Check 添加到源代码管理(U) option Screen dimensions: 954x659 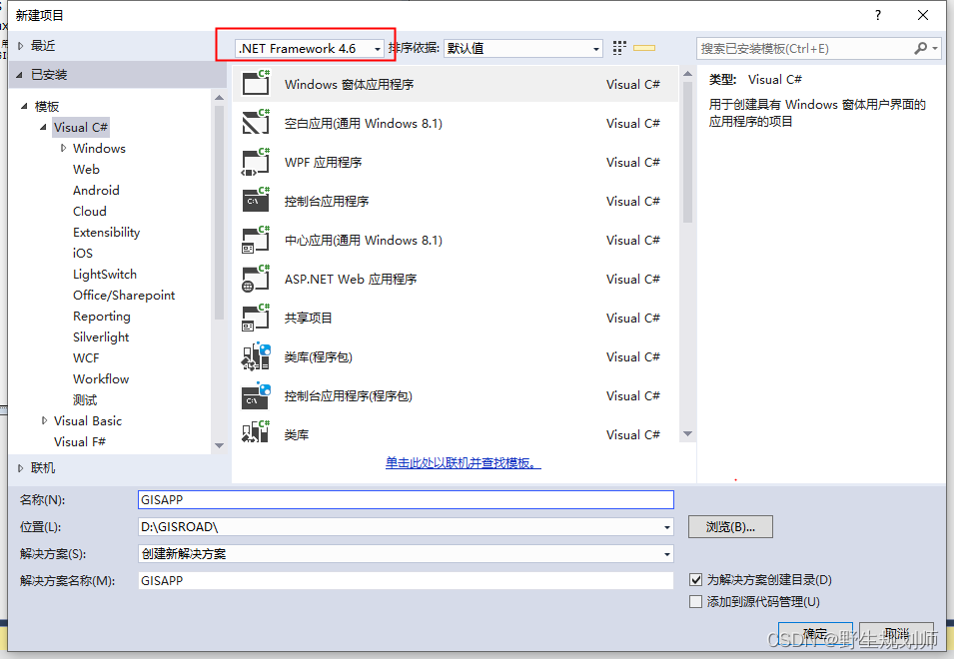pos(696,602)
